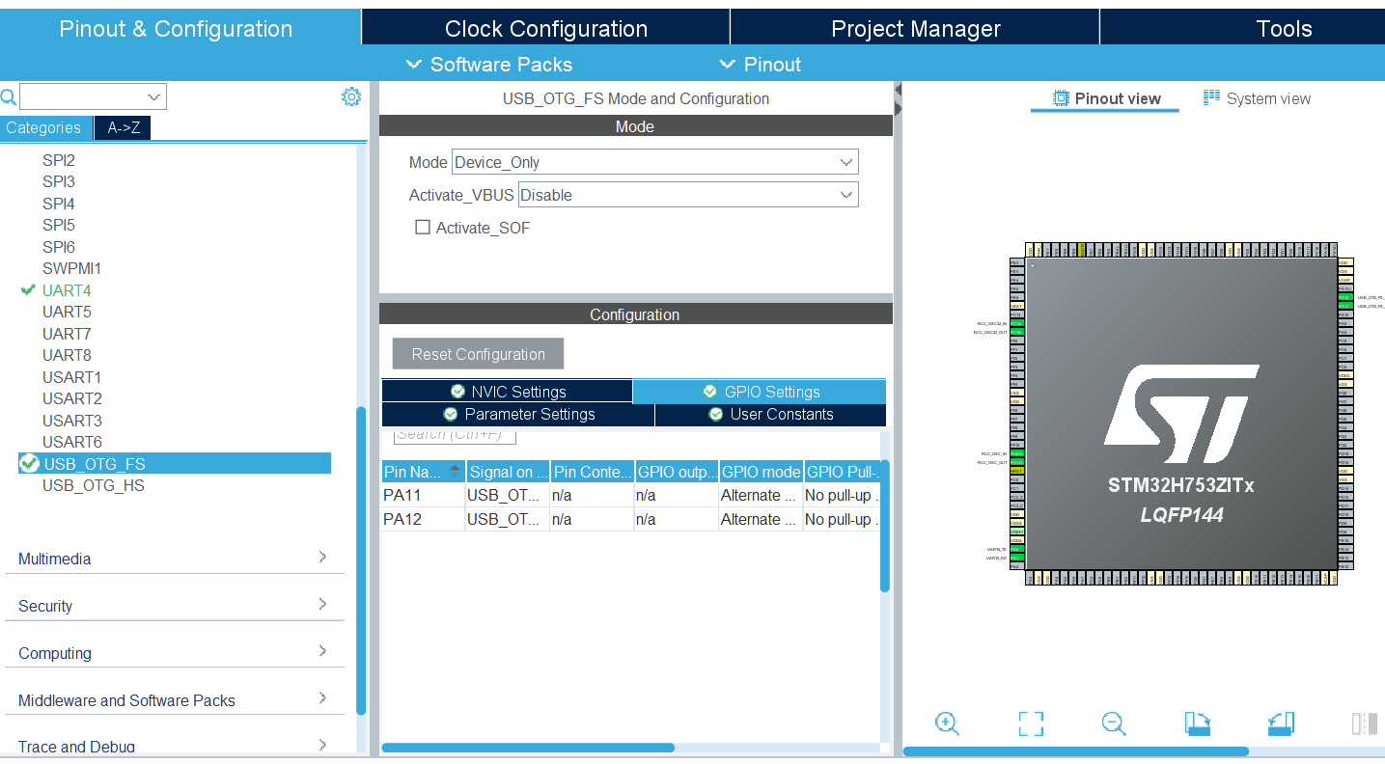Image resolution: width=1385 pixels, height=764 pixels.
Task: Click the zoom in magnifier icon
Action: click(x=947, y=723)
